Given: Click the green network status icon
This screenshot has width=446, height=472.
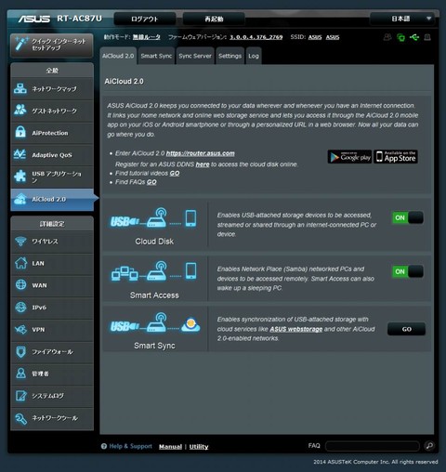Looking at the screenshot, I should 400,37.
